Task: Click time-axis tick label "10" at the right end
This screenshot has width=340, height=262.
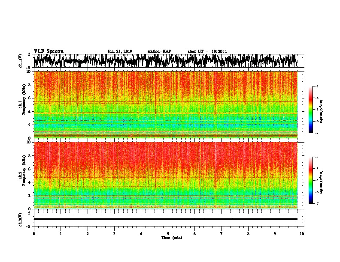Action: pyautogui.click(x=302, y=234)
